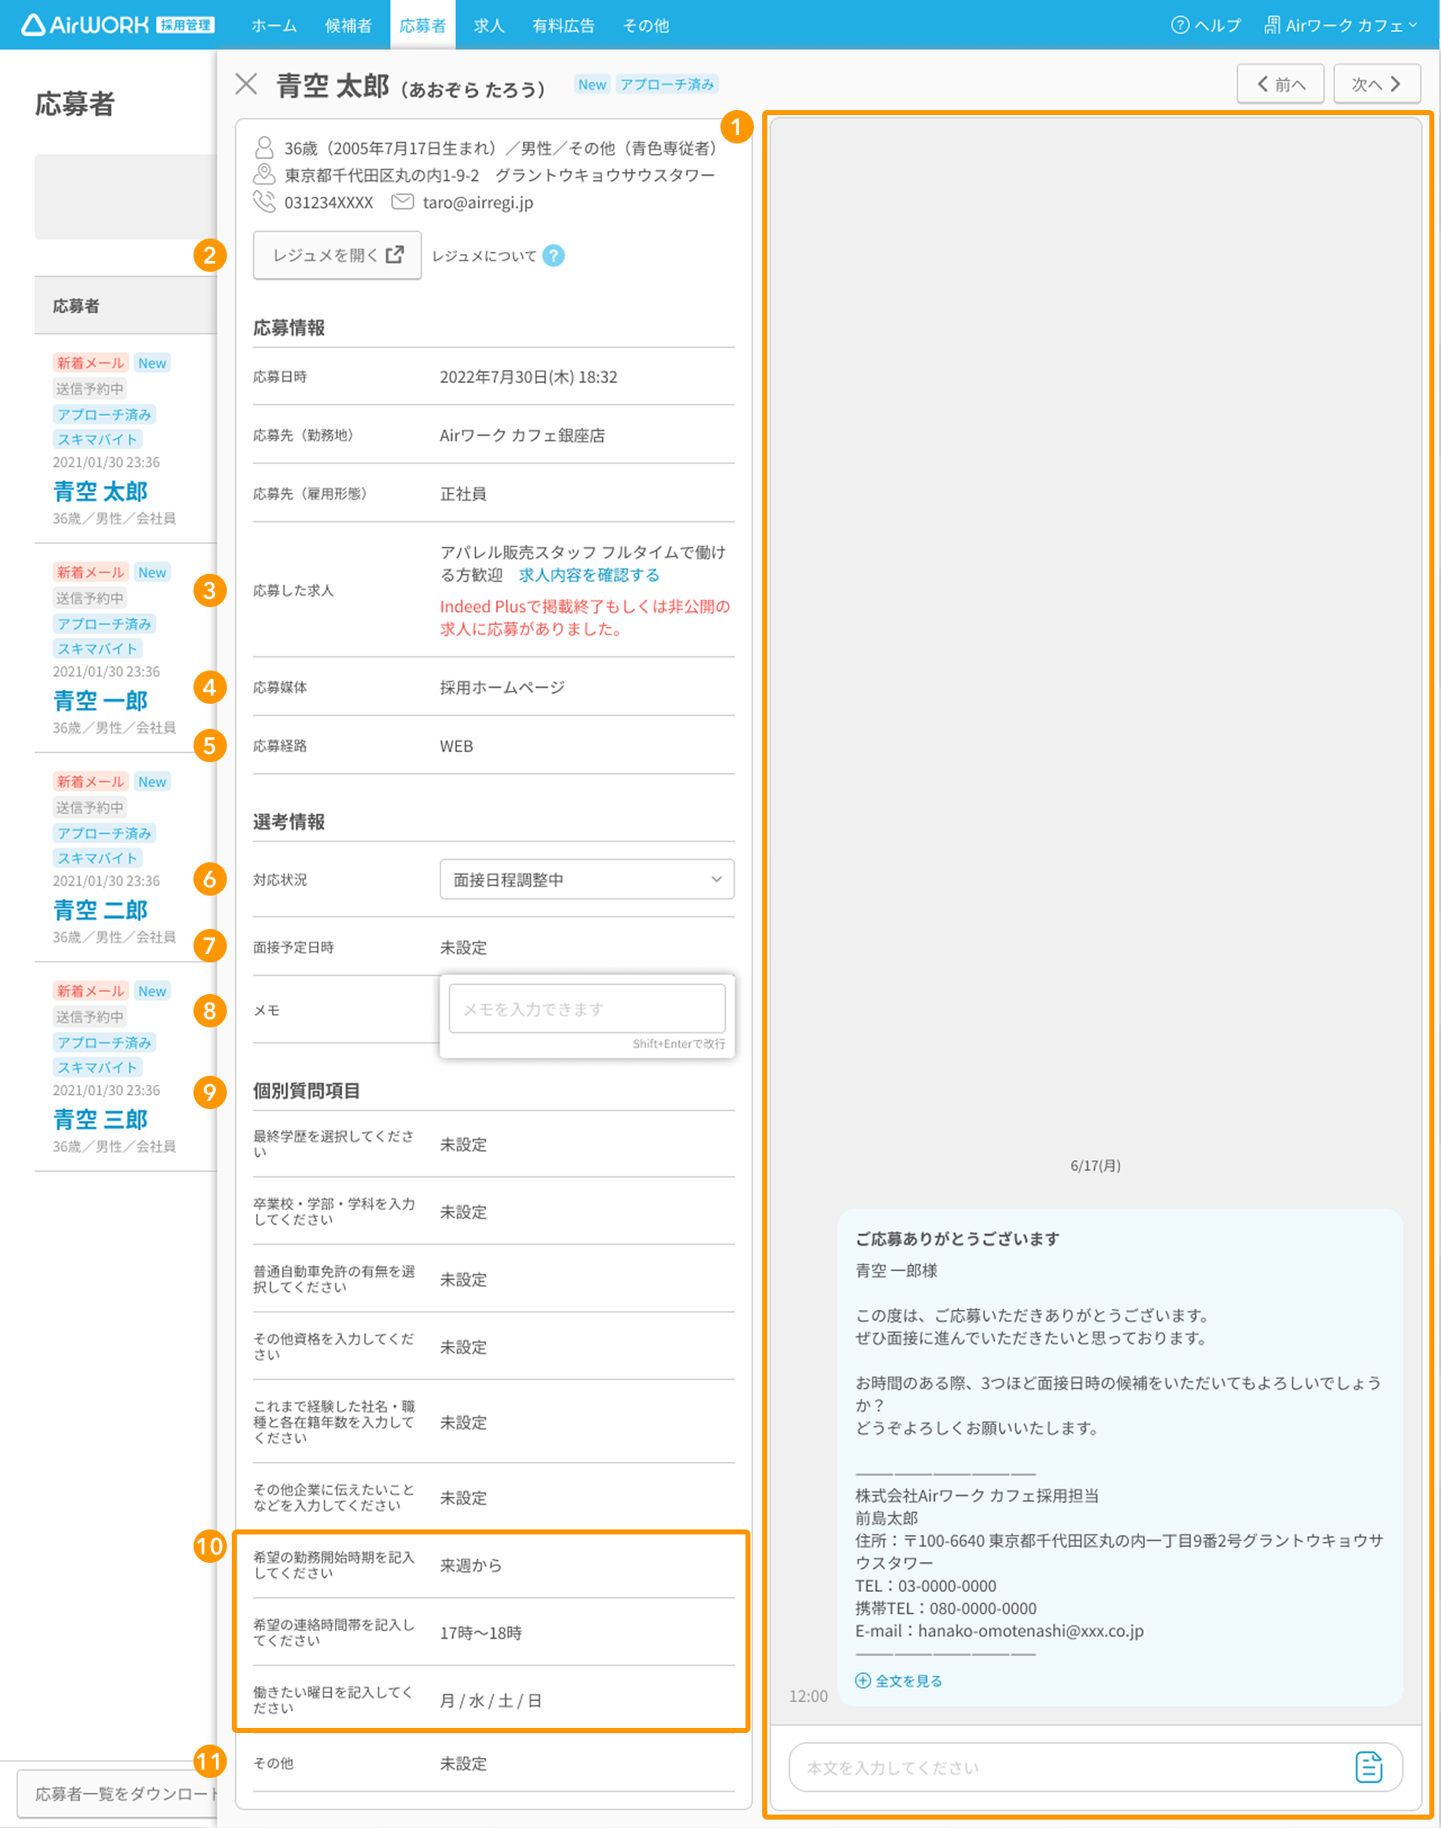The height and width of the screenshot is (1828, 1441).
Task: Click the 正社員 employment type value
Action: tap(463, 494)
